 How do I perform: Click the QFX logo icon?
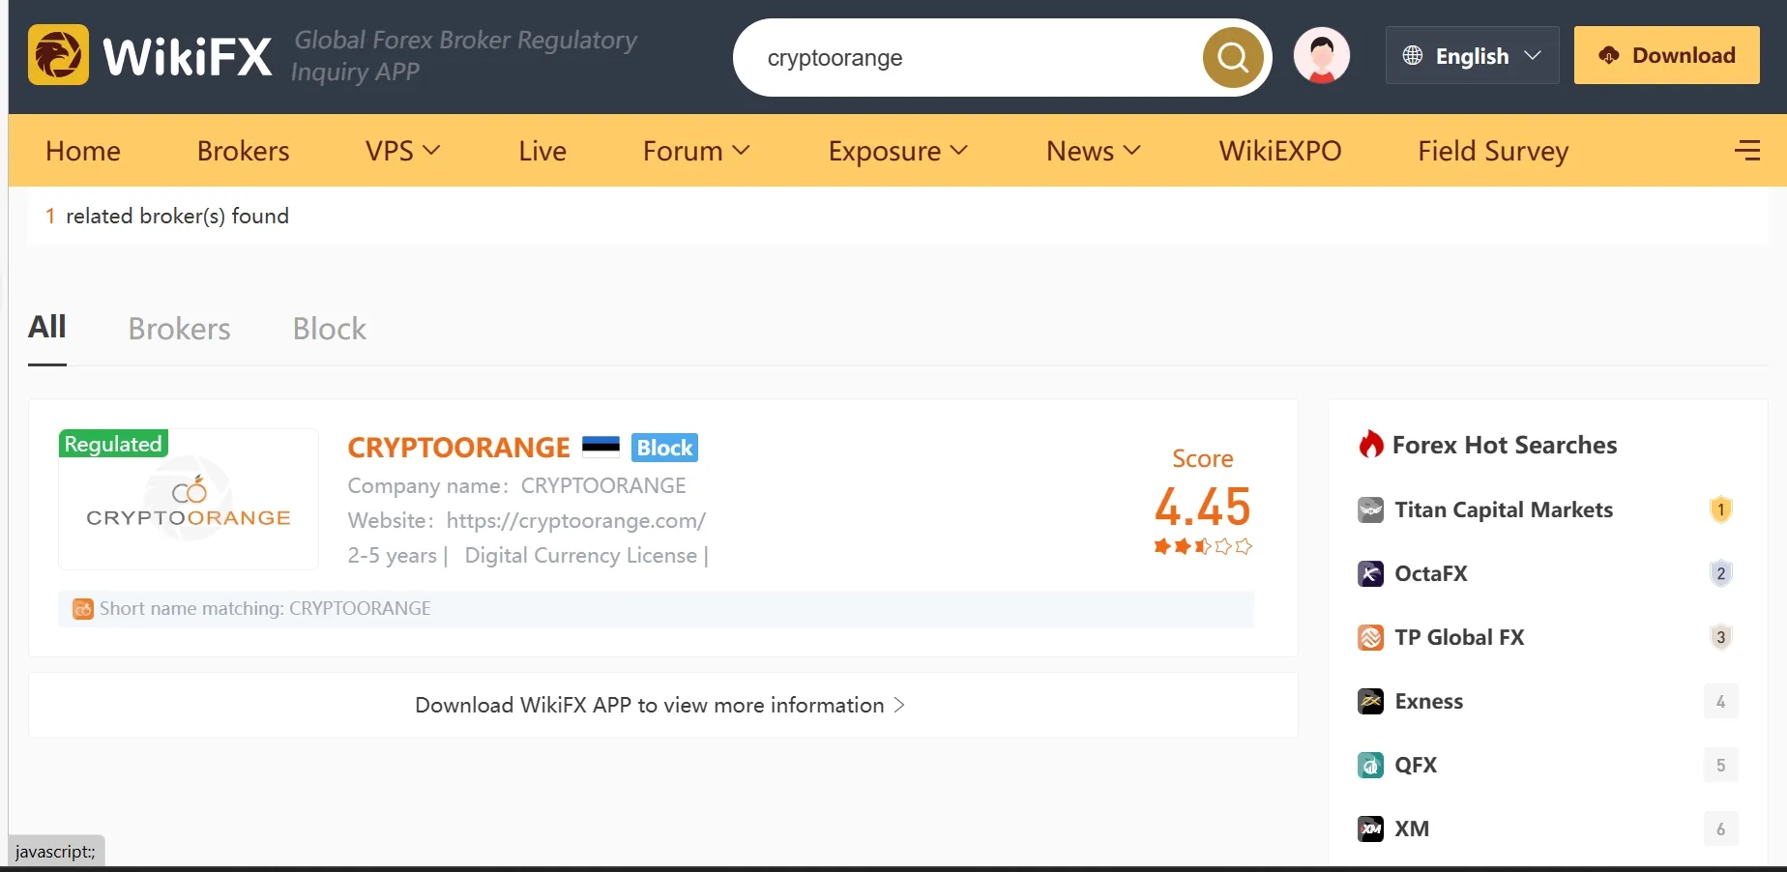pos(1370,765)
